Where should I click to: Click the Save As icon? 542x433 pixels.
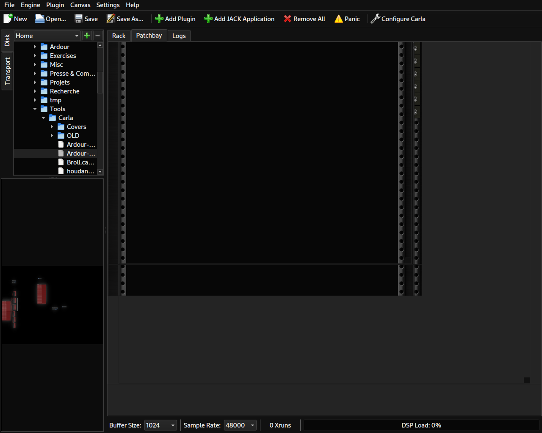coord(111,19)
